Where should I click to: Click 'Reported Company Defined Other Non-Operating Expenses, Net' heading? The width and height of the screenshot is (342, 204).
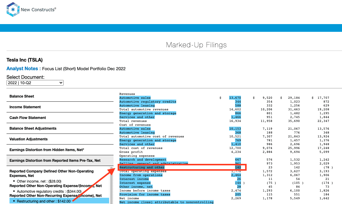pos(51,173)
